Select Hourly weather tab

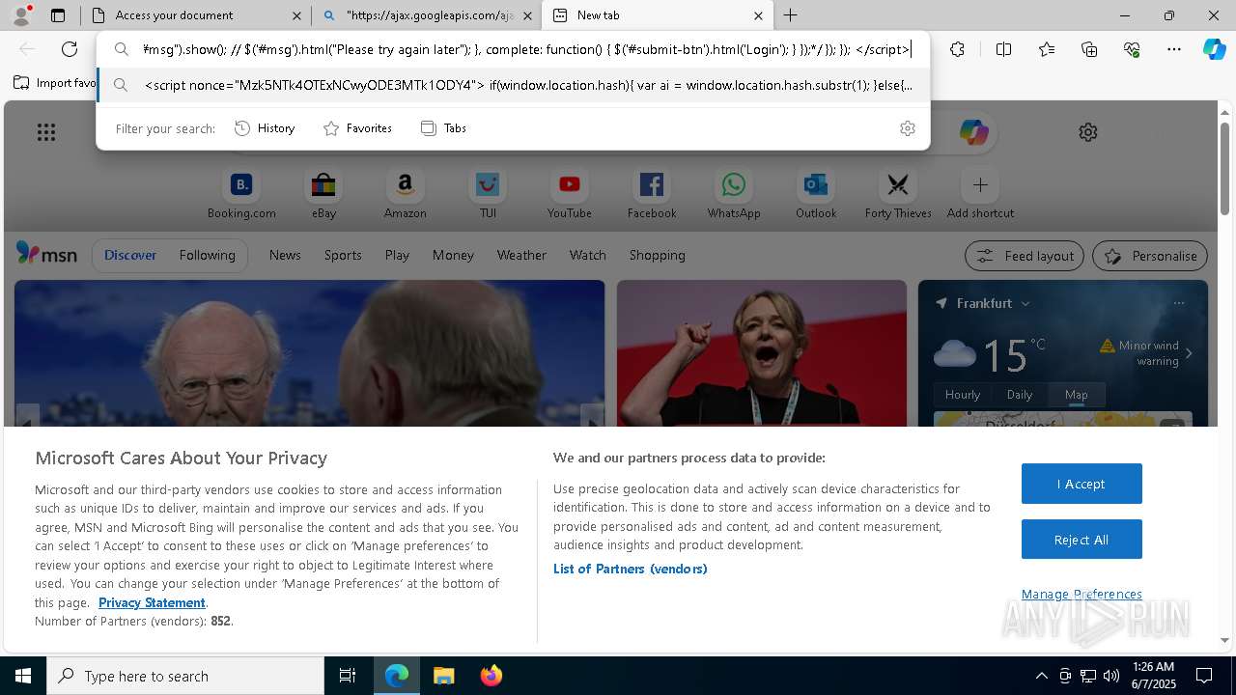(963, 395)
